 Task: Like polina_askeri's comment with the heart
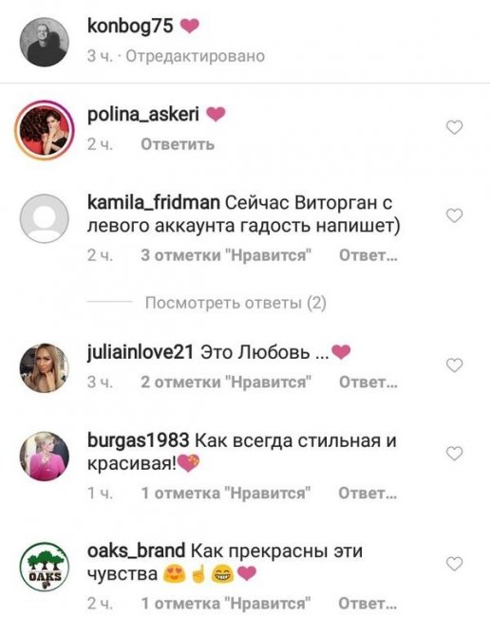click(454, 127)
